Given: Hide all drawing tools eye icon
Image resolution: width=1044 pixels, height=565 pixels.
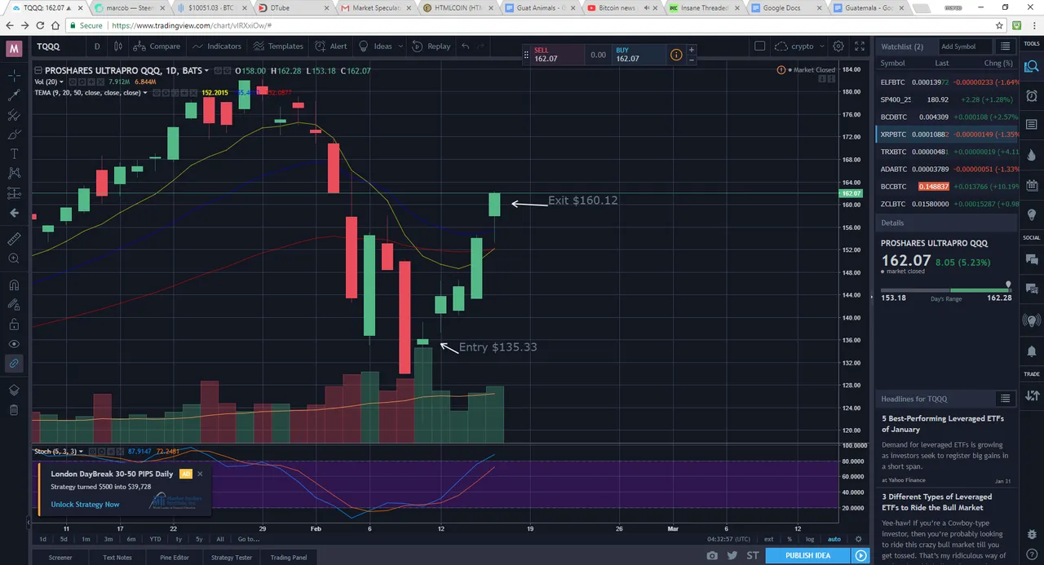Looking at the screenshot, I should (14, 343).
